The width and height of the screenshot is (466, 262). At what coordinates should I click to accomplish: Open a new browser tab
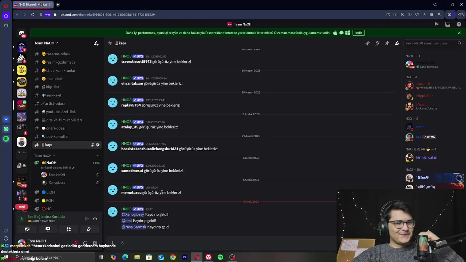pyautogui.click(x=58, y=5)
